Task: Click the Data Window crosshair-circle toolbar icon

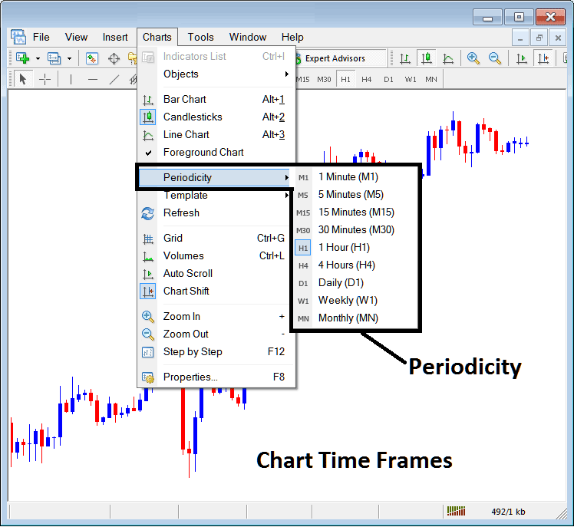Action: coord(114,58)
